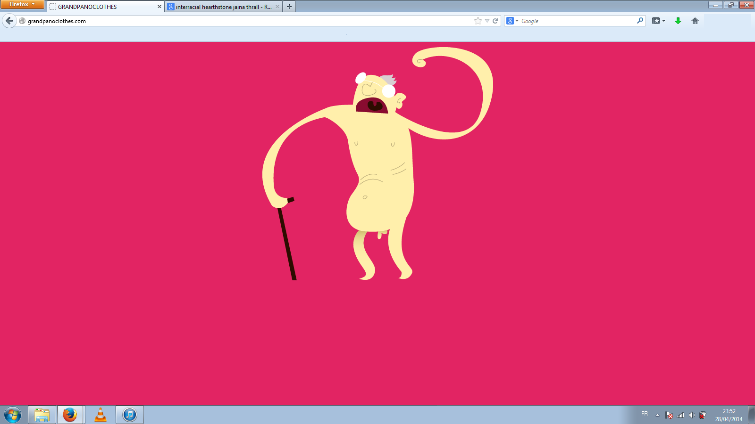Go back to the previous page
This screenshot has width=755, height=424.
click(x=9, y=21)
